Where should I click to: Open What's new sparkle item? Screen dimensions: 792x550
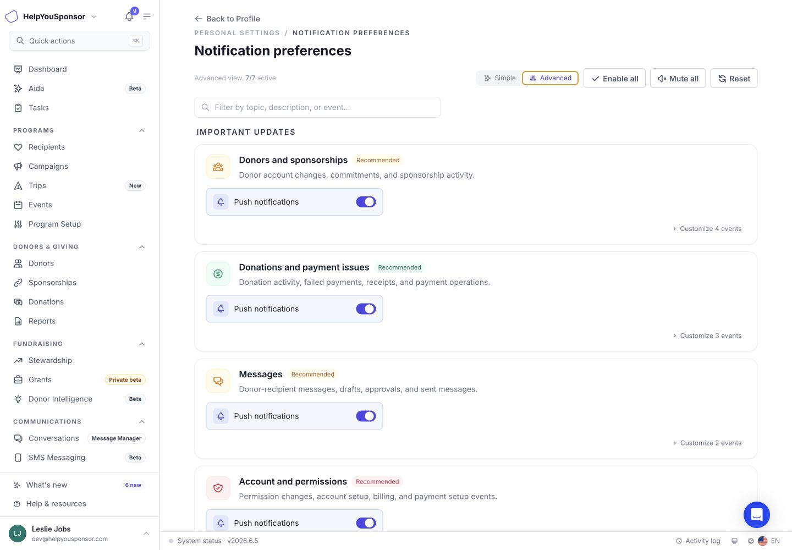click(79, 485)
